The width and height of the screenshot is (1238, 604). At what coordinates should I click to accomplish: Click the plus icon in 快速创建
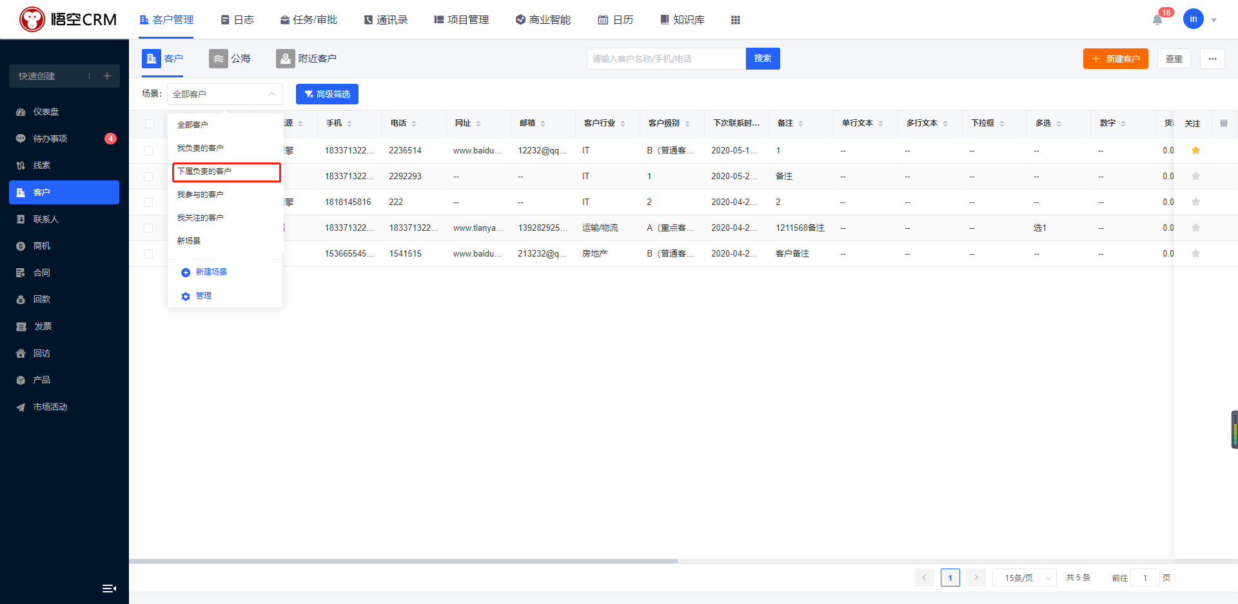(107, 76)
